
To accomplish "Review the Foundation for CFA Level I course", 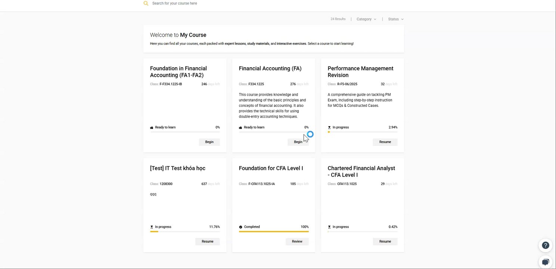I will tap(297, 242).
